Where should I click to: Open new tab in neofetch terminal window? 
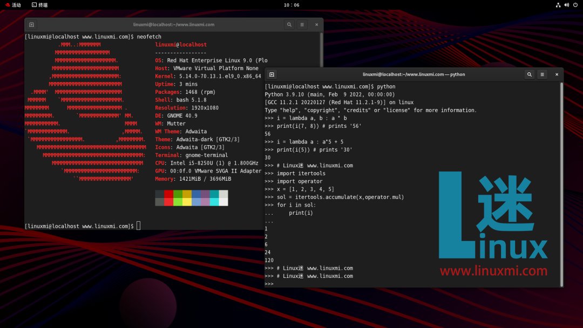(31, 25)
